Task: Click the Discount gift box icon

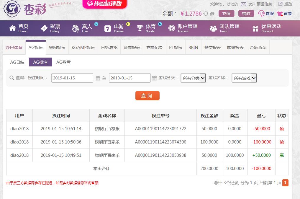Action: (255, 29)
